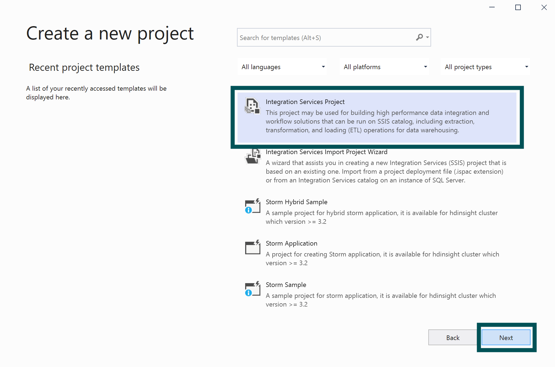The width and height of the screenshot is (555, 367).
Task: Click the Next button
Action: coord(506,338)
